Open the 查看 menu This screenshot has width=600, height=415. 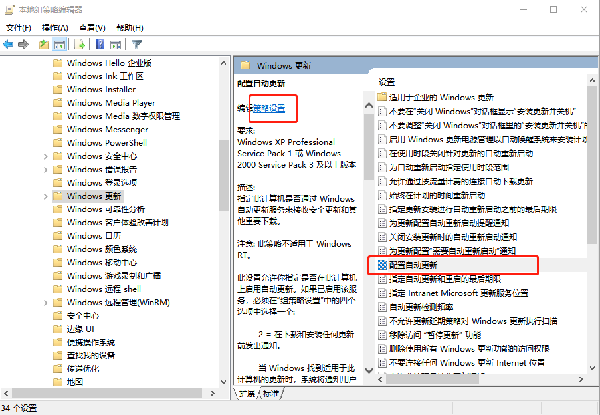point(94,27)
